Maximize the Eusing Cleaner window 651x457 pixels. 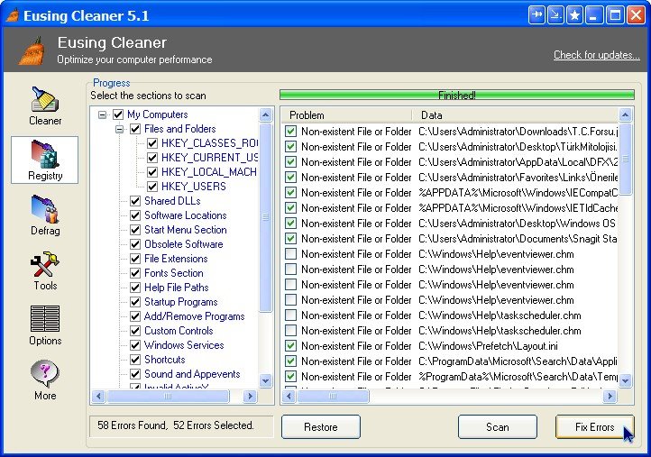(615, 15)
